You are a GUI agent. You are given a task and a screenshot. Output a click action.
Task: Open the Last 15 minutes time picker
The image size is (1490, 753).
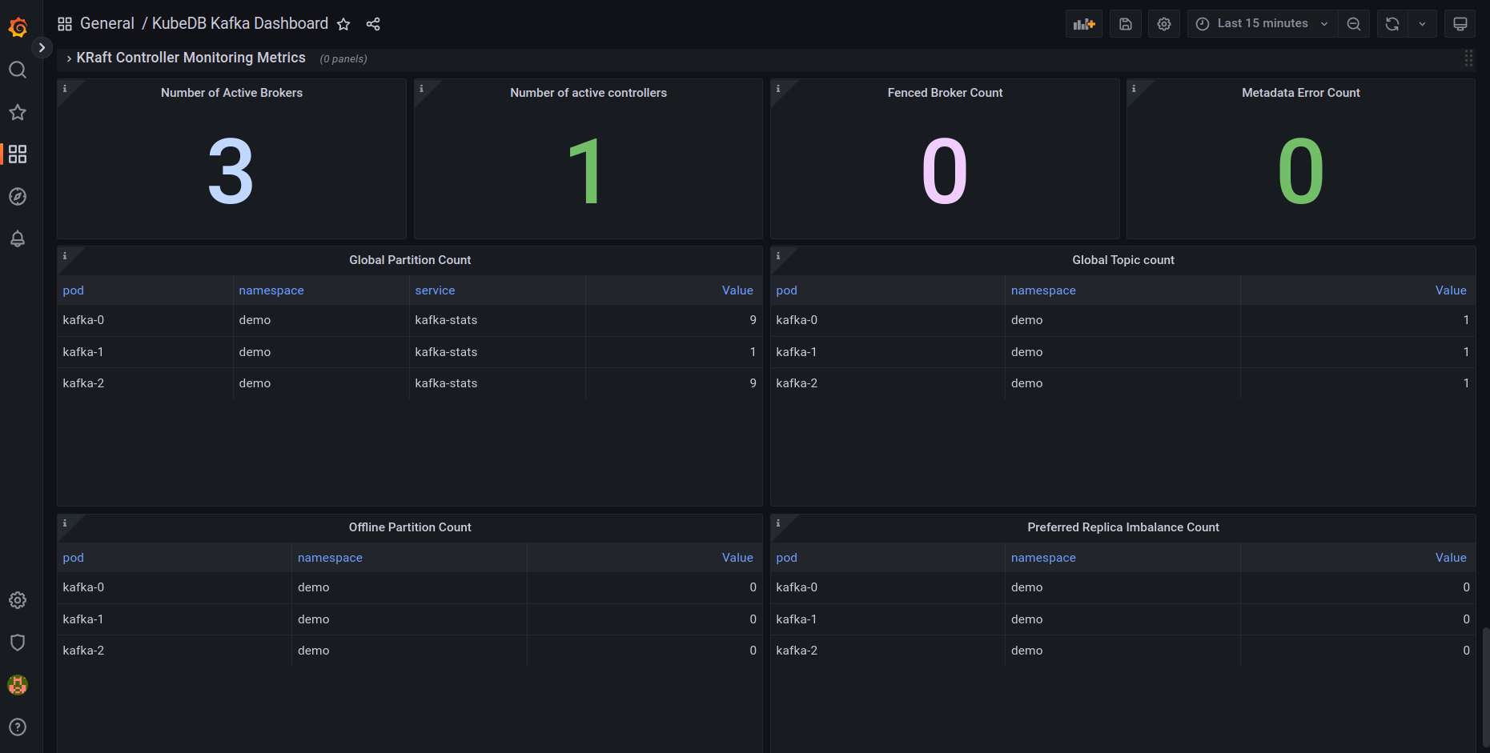pos(1262,24)
